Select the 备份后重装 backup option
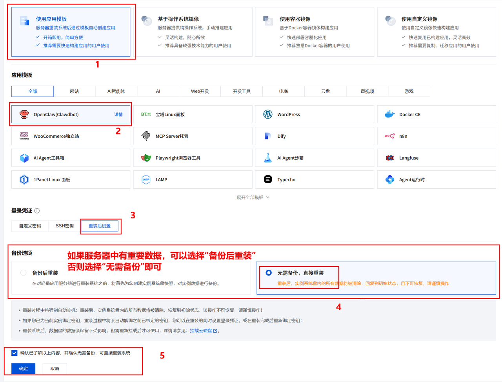502x382 pixels. tap(24, 273)
